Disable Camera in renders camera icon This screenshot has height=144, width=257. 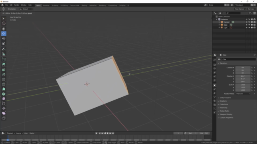coord(255,22)
